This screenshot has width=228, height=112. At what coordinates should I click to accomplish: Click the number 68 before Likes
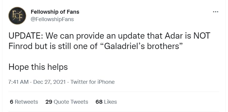(x=99, y=102)
